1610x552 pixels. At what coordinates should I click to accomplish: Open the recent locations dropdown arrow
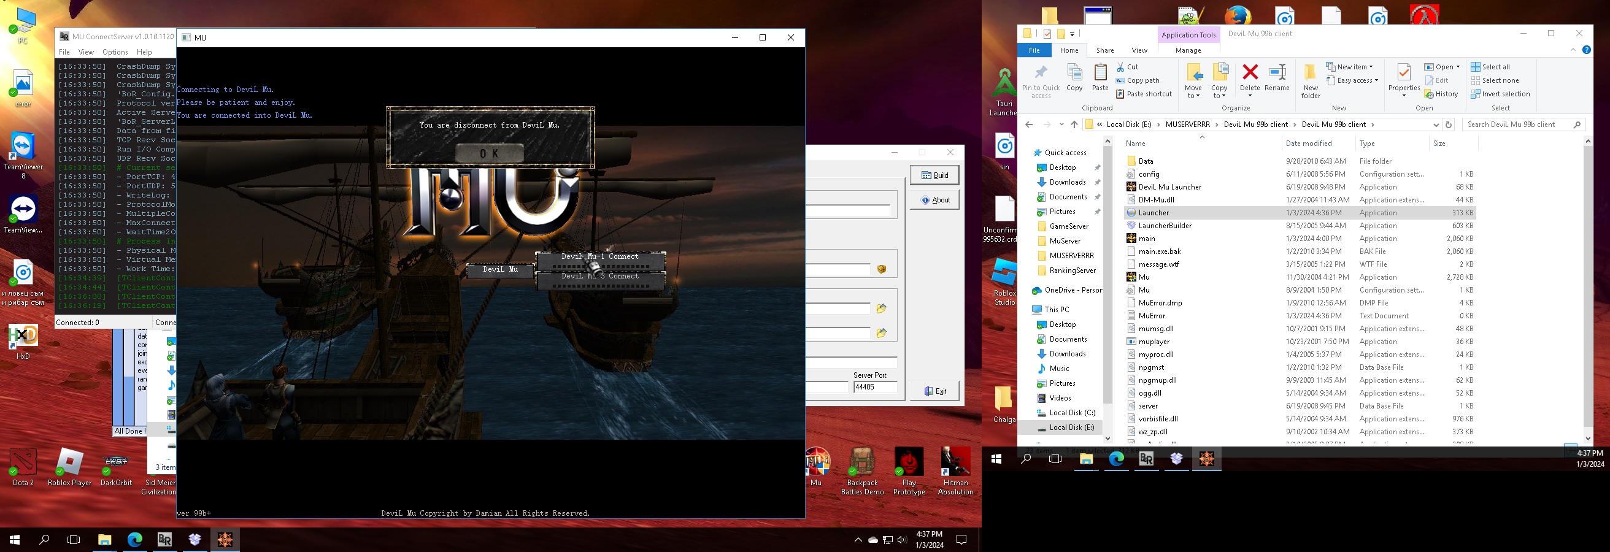[1061, 125]
